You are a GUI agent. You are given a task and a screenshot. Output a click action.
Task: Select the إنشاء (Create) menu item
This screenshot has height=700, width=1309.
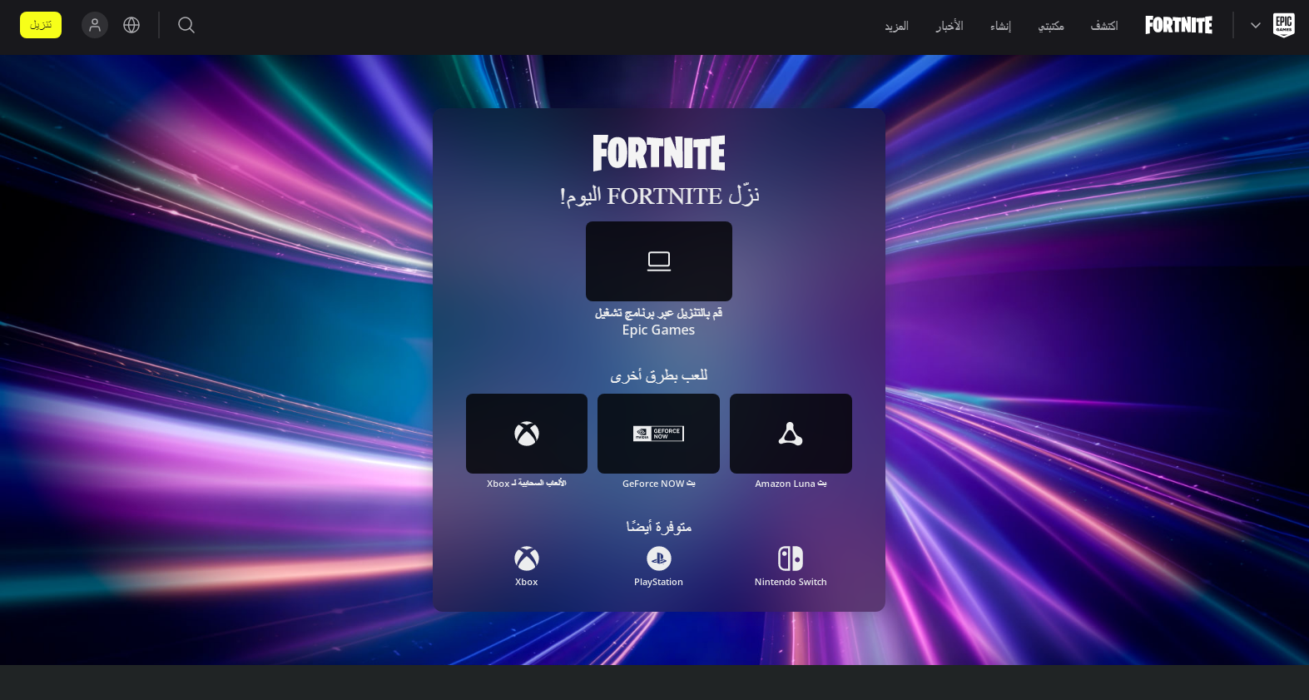pyautogui.click(x=1000, y=26)
